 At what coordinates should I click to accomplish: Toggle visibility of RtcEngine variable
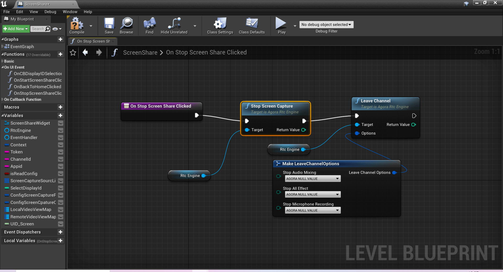(61, 130)
